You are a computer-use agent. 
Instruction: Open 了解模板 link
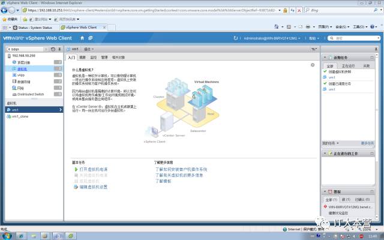[x=163, y=181]
